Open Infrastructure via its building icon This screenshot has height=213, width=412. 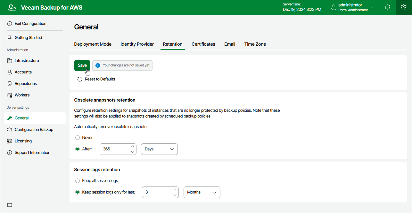(10, 61)
